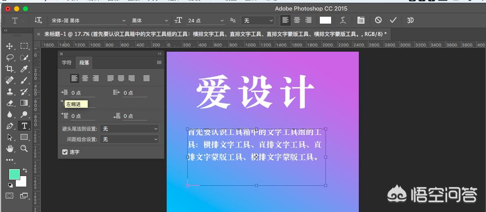This screenshot has width=486, height=212.
Task: Toggle text orientation in options bar
Action: (x=39, y=21)
